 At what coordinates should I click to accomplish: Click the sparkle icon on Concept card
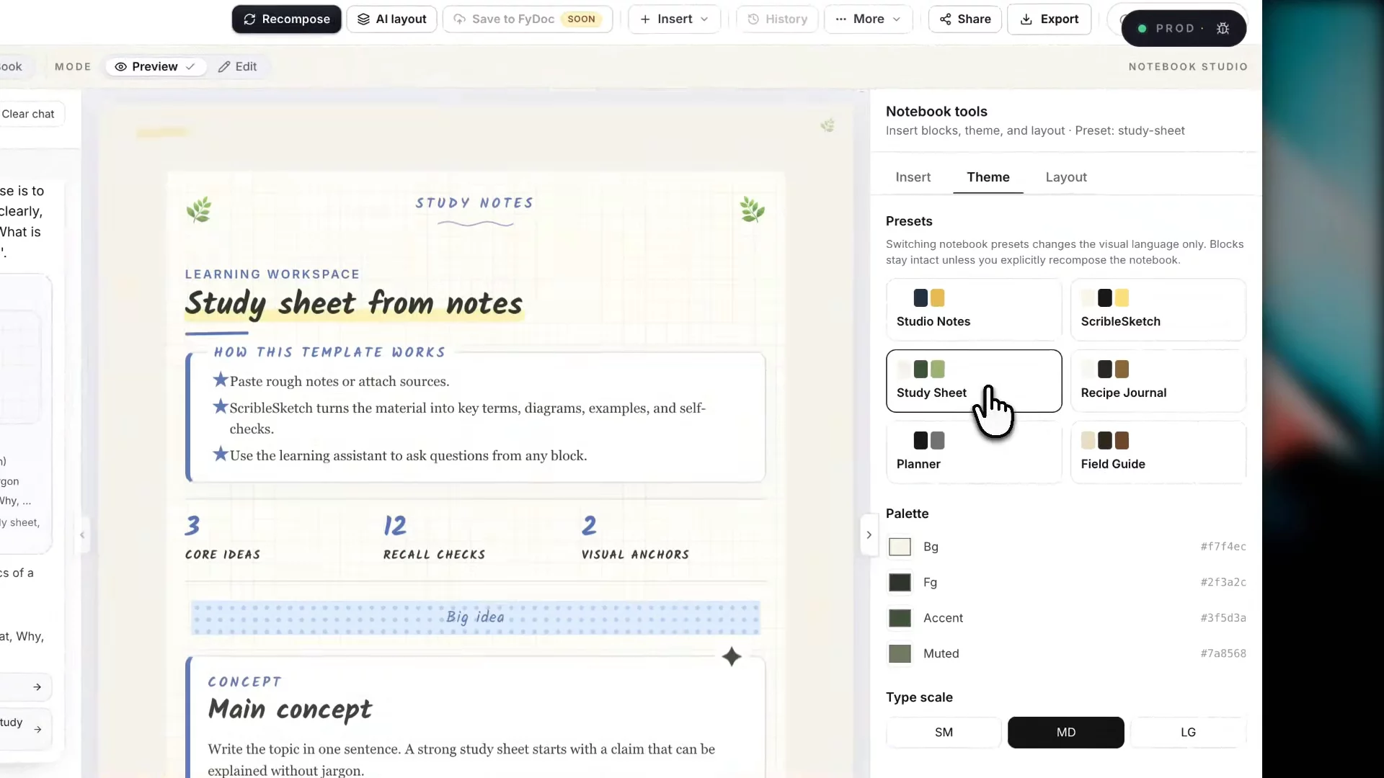coord(732,656)
